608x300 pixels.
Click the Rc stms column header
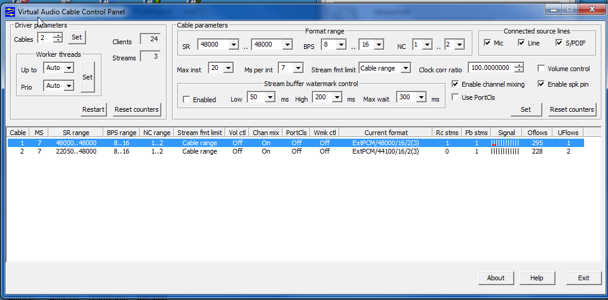447,133
